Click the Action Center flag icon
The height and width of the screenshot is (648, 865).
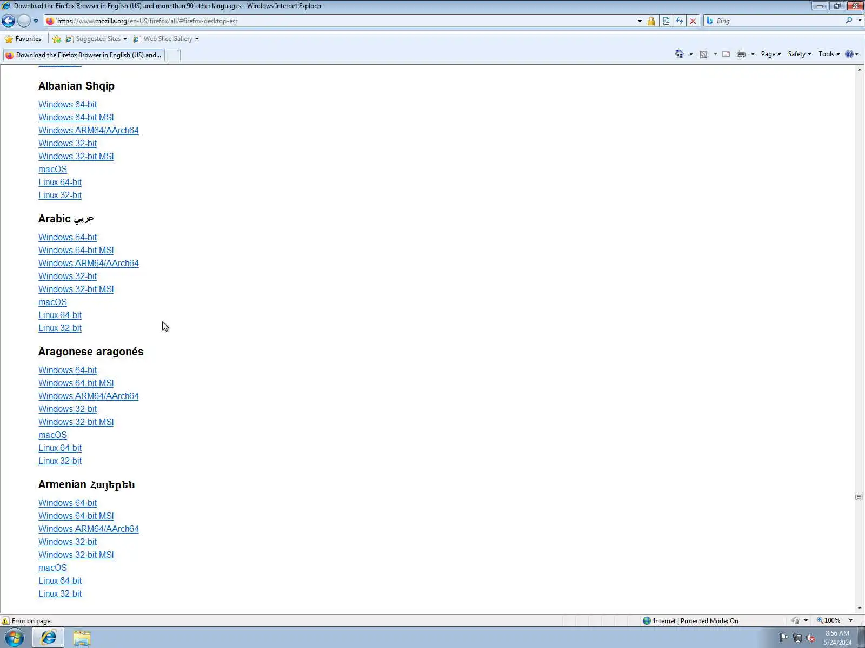(784, 638)
